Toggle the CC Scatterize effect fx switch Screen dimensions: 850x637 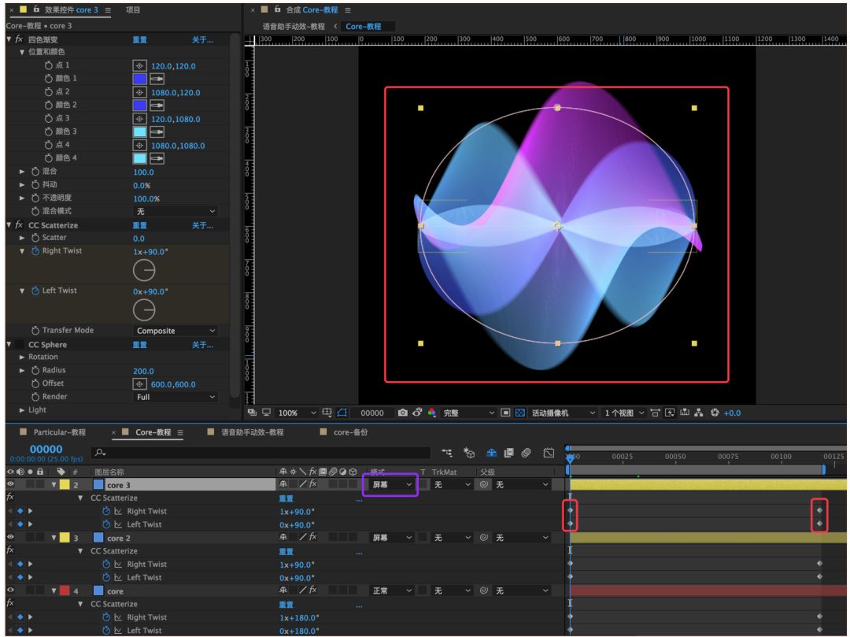tap(19, 224)
